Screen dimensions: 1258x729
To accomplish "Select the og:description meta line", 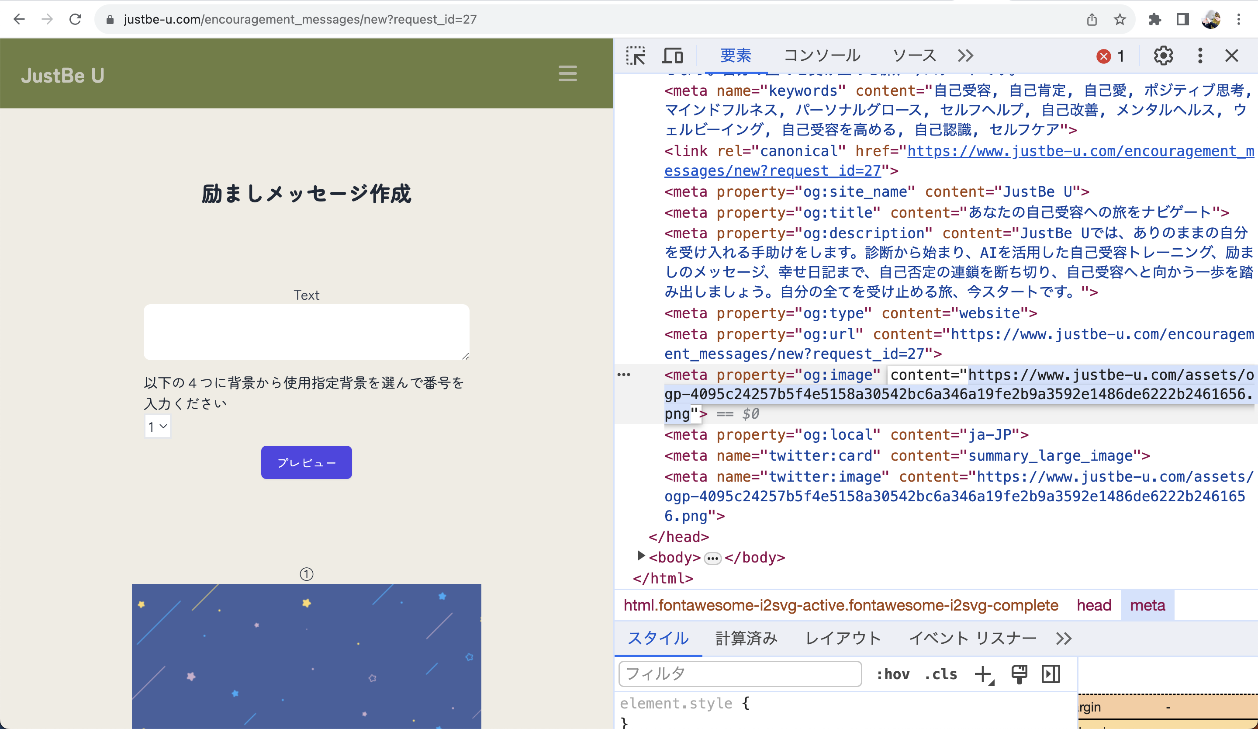I will [959, 262].
